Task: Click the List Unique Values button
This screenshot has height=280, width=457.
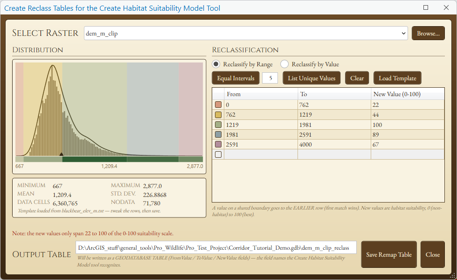Action: click(312, 78)
